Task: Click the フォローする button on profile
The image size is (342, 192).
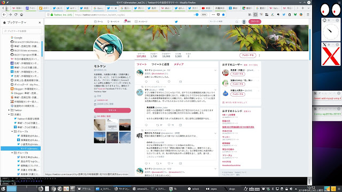Action: coord(247,55)
